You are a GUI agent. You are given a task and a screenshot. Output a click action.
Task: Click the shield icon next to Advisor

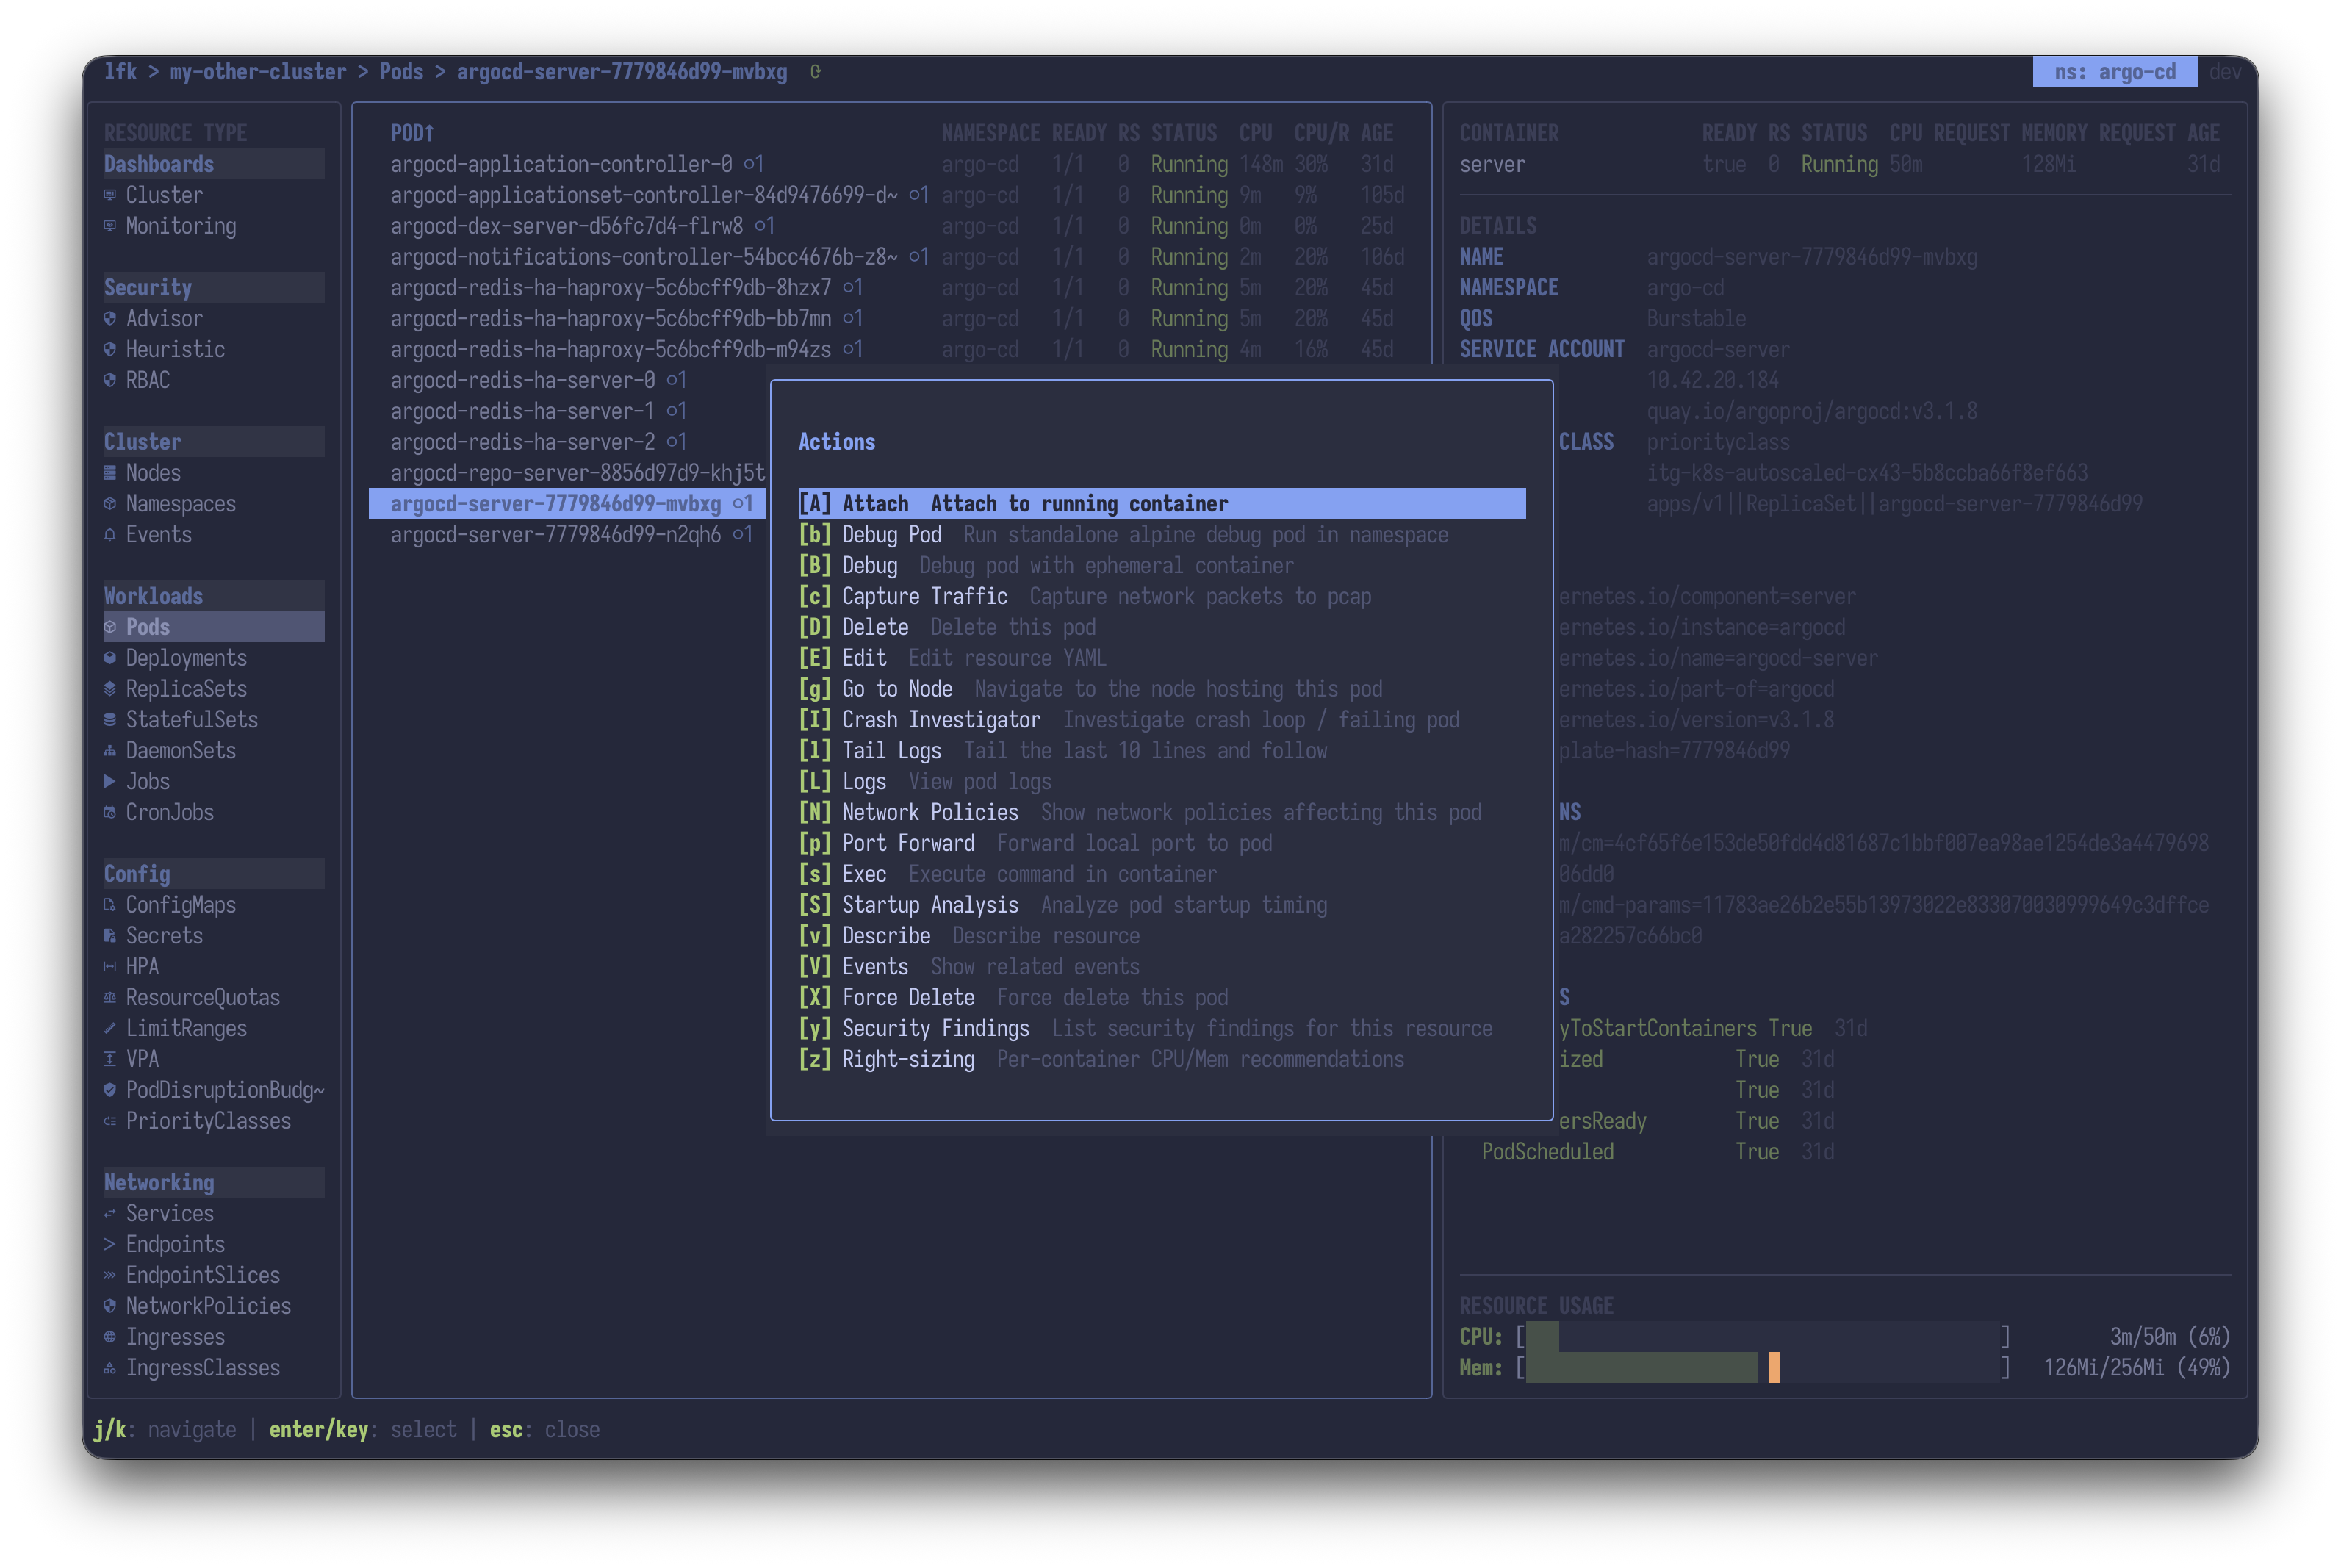[x=110, y=319]
